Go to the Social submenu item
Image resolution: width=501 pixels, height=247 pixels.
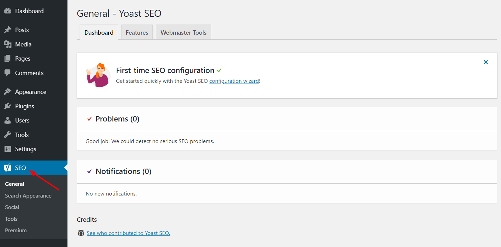12,207
